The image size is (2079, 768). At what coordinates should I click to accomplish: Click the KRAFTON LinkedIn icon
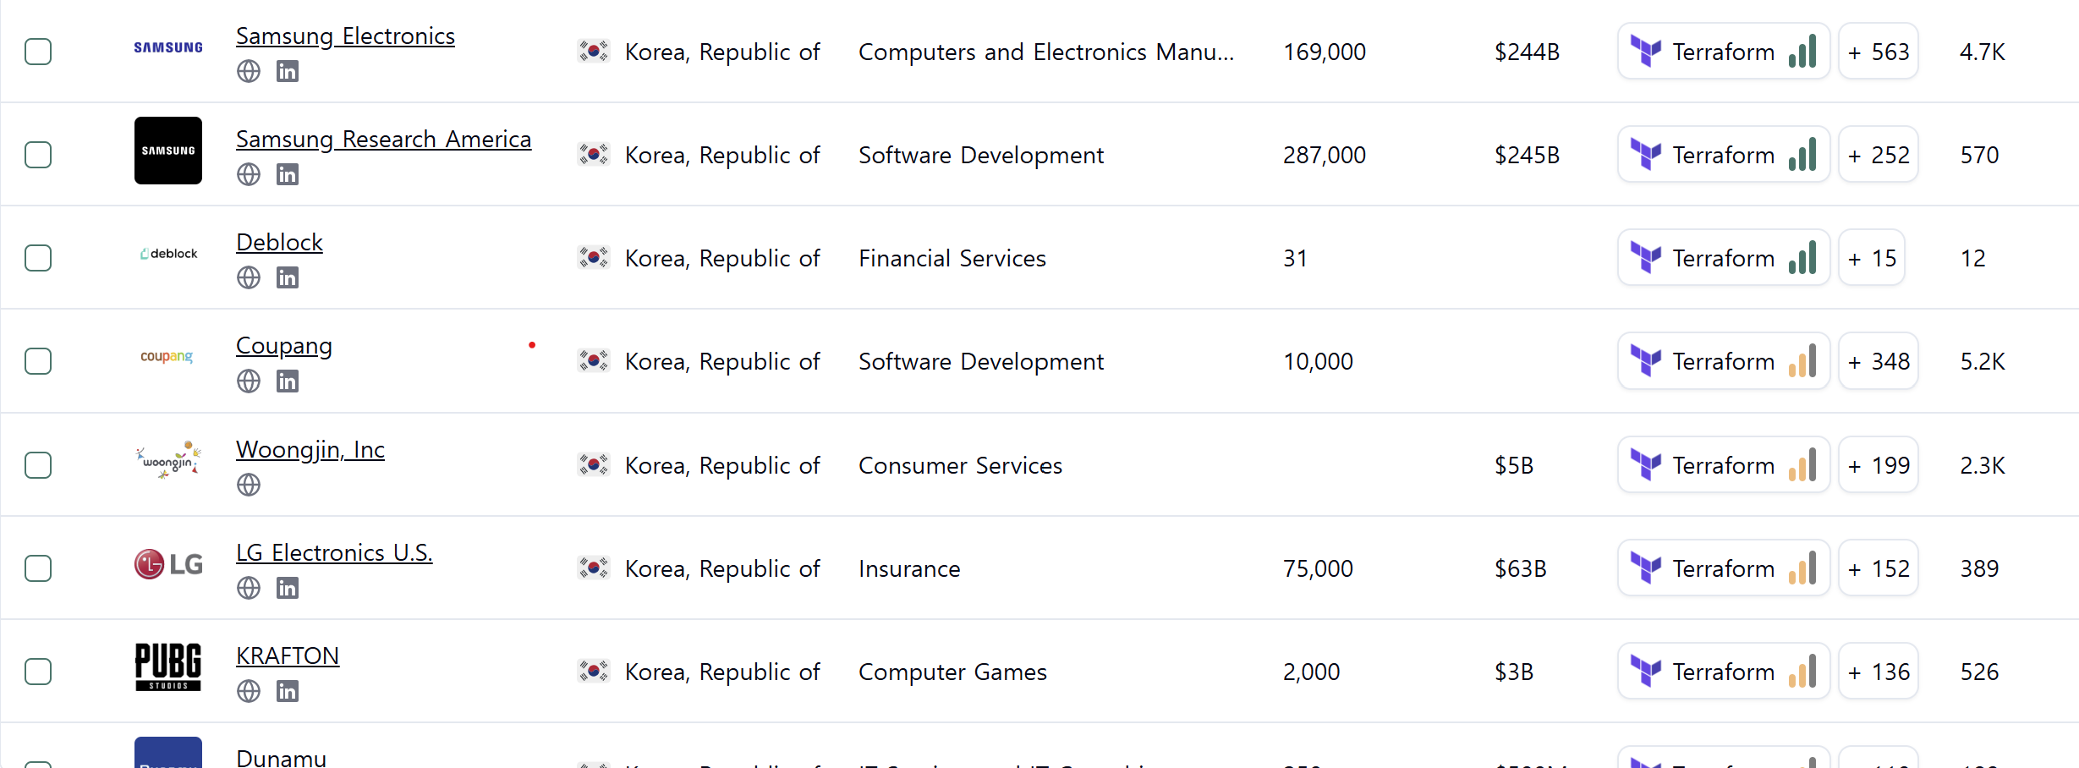pos(288,691)
